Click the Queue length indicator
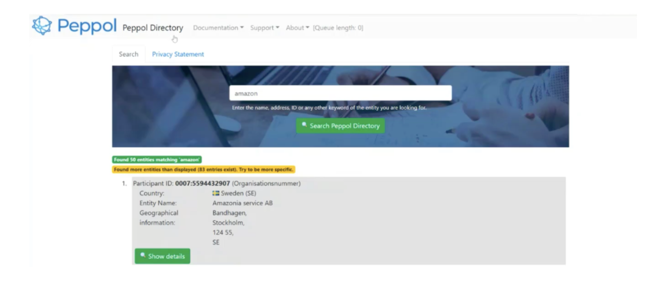 click(338, 28)
